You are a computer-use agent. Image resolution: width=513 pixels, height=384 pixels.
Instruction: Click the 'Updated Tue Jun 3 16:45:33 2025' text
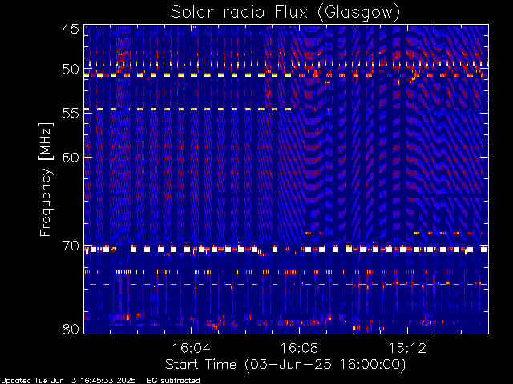coord(68,381)
